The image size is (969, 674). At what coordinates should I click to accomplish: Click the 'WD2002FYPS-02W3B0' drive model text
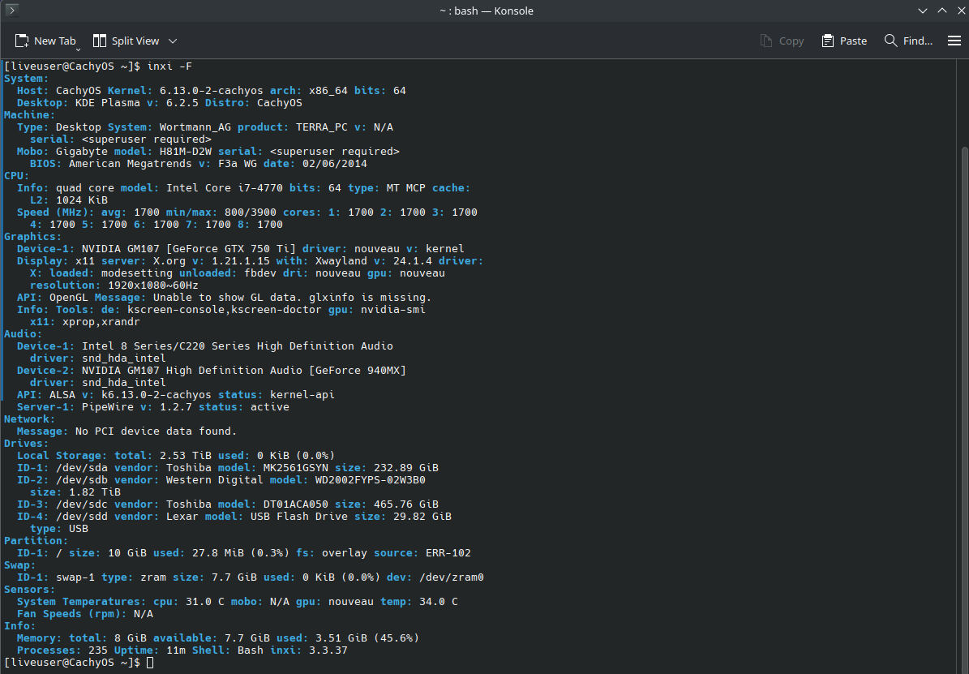coord(371,479)
